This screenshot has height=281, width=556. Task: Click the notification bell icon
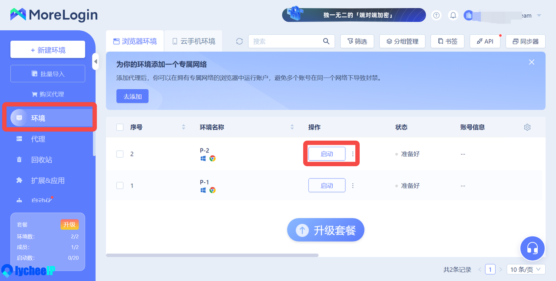[453, 16]
